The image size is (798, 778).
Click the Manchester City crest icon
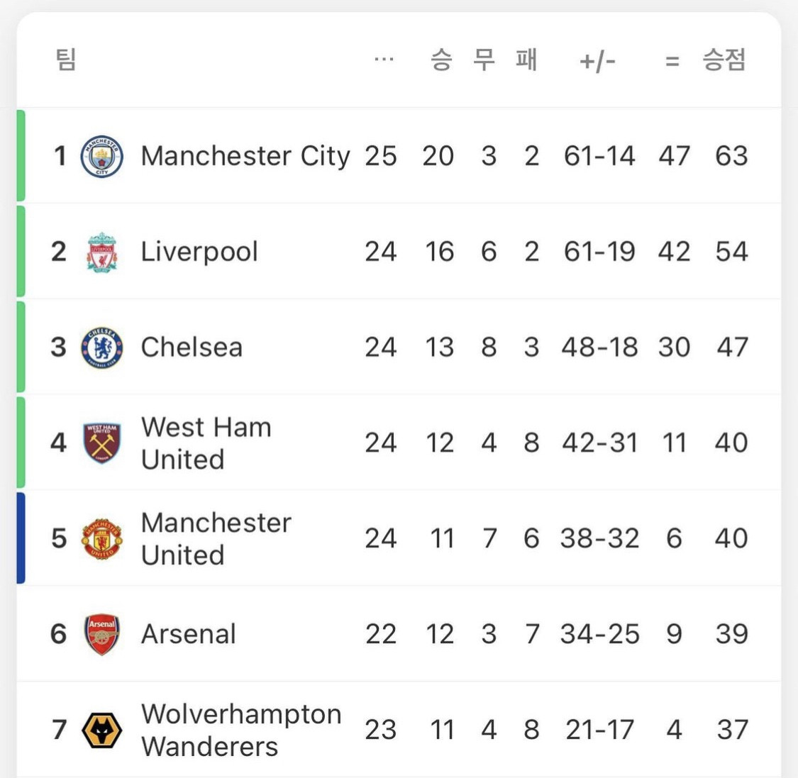click(x=101, y=156)
